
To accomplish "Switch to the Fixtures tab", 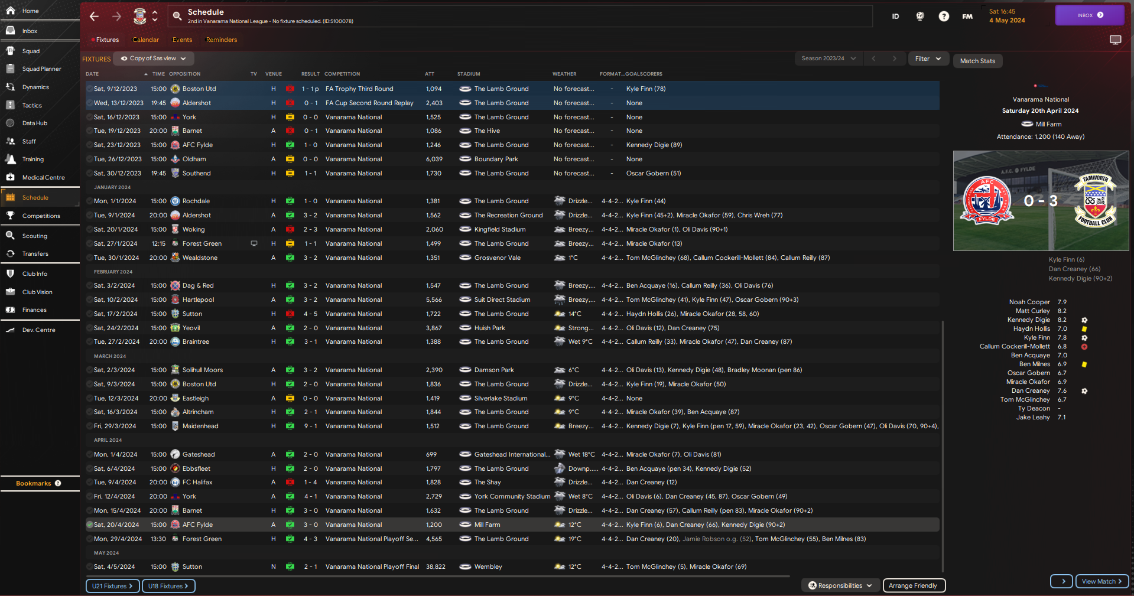I will (x=107, y=40).
